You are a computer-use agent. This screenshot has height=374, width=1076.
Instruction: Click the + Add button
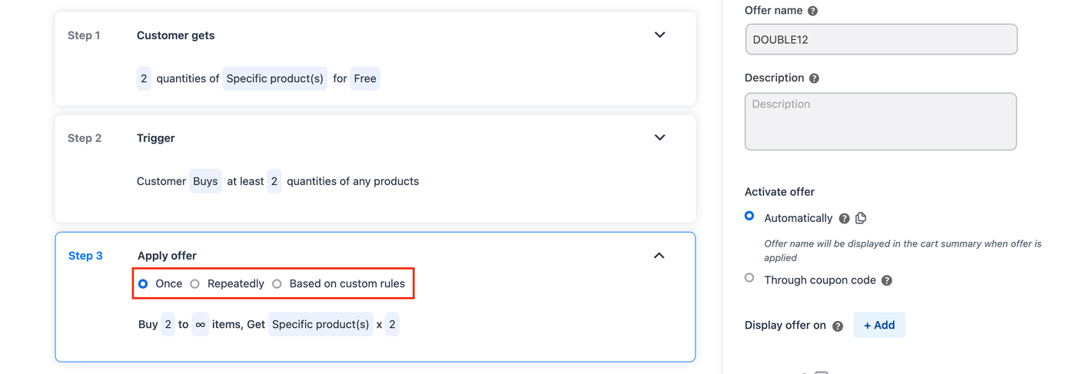[x=879, y=325]
